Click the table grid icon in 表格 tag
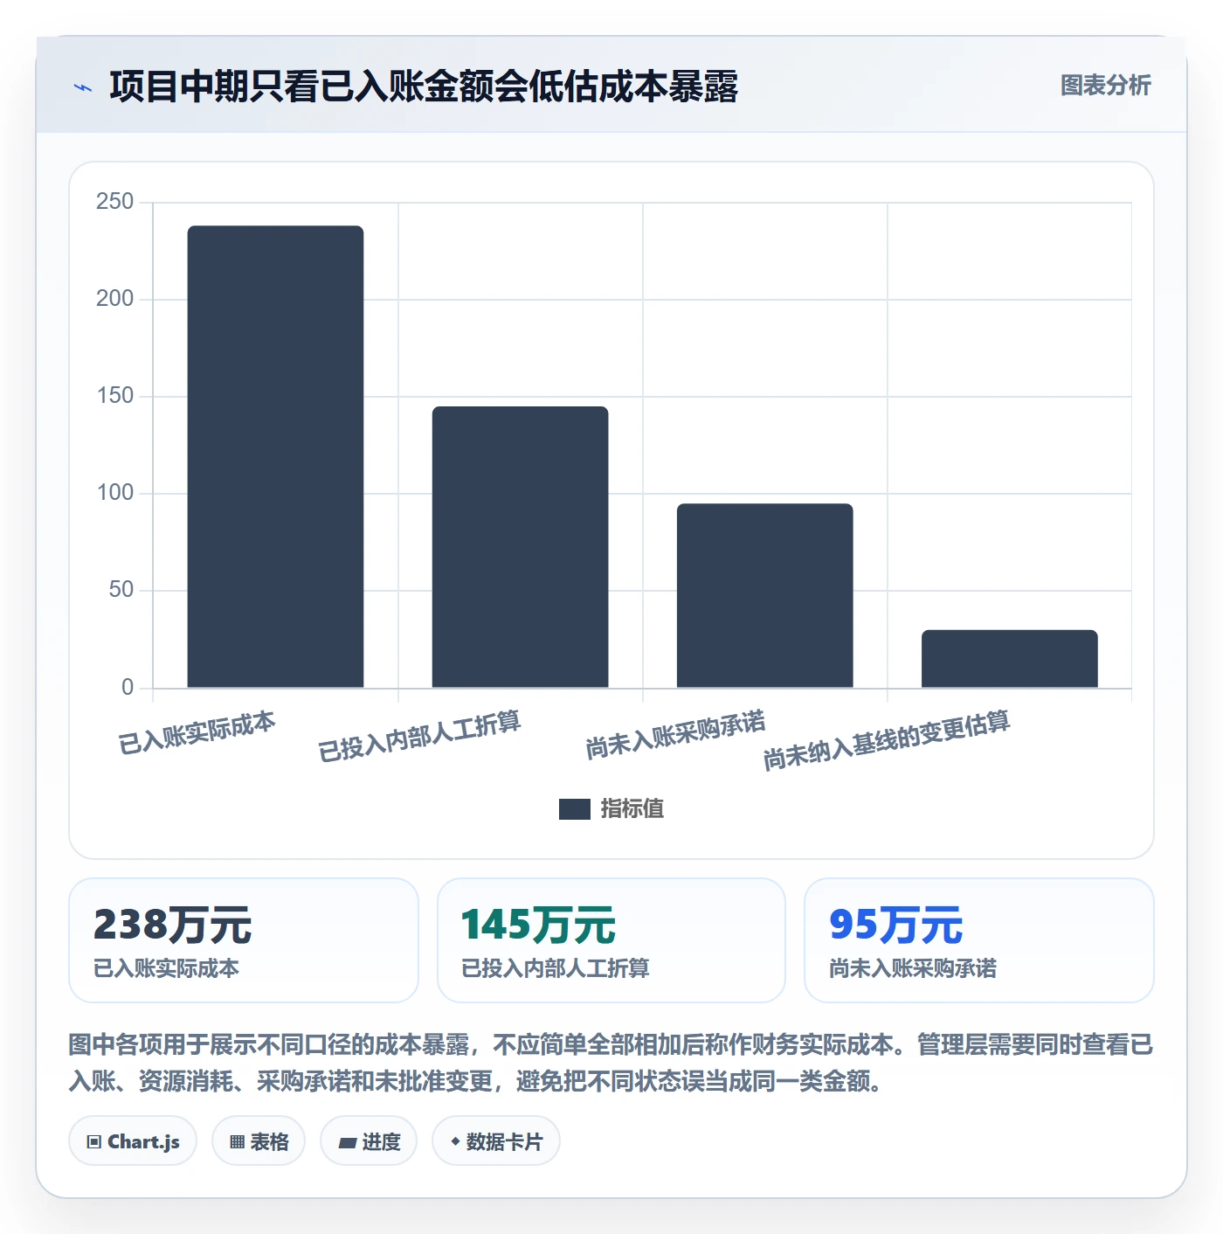 pos(237,1141)
